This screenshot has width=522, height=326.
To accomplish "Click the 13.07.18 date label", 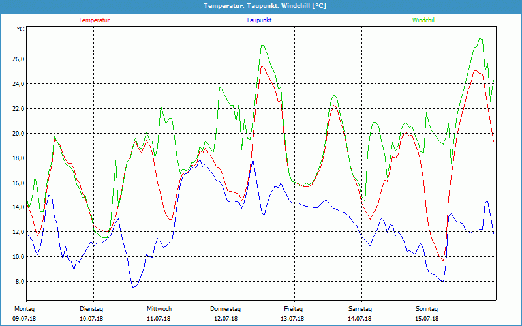I will tap(292, 319).
